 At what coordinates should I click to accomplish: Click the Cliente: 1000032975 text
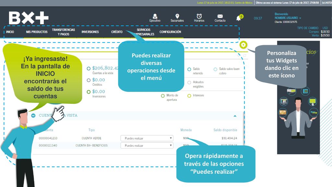click(286, 22)
